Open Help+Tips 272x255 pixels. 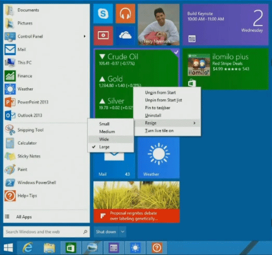[x=46, y=196]
